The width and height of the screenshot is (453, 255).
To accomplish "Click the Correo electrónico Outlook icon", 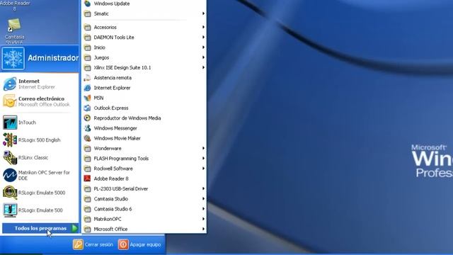I will (10, 101).
